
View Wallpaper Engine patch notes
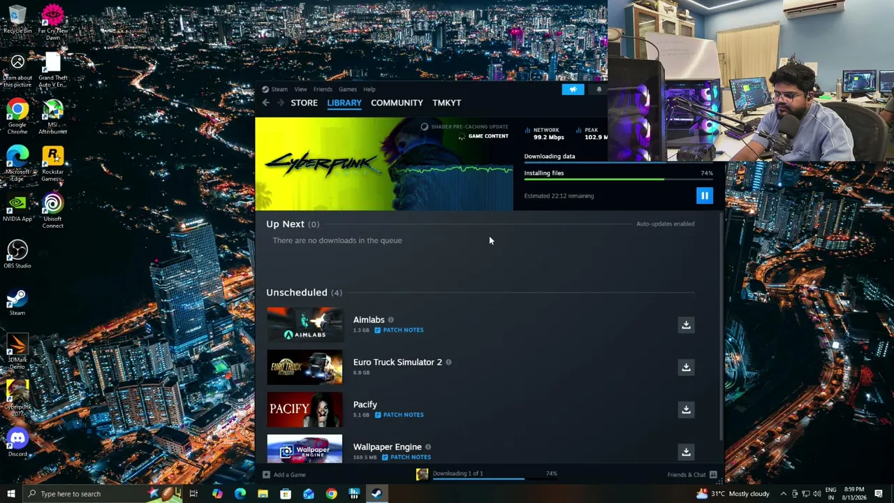(x=406, y=457)
